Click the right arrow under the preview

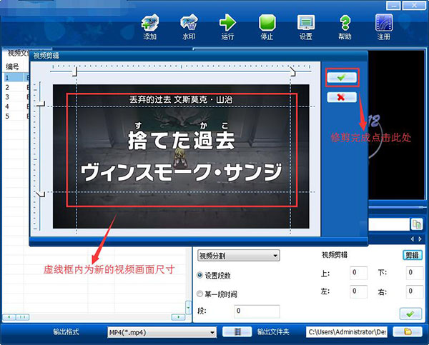coord(420,239)
